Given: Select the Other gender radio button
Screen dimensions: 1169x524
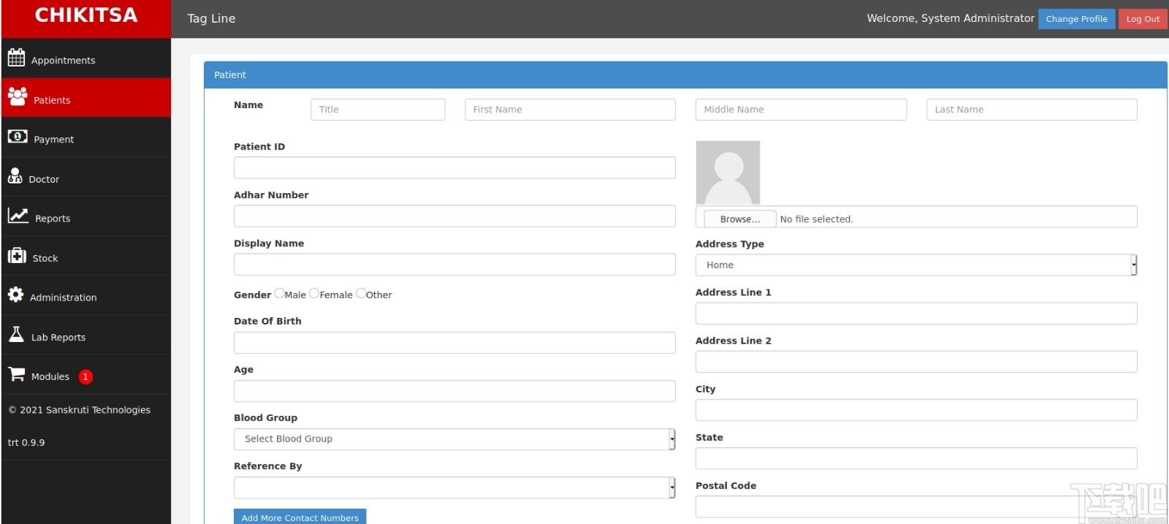Looking at the screenshot, I should point(361,293).
